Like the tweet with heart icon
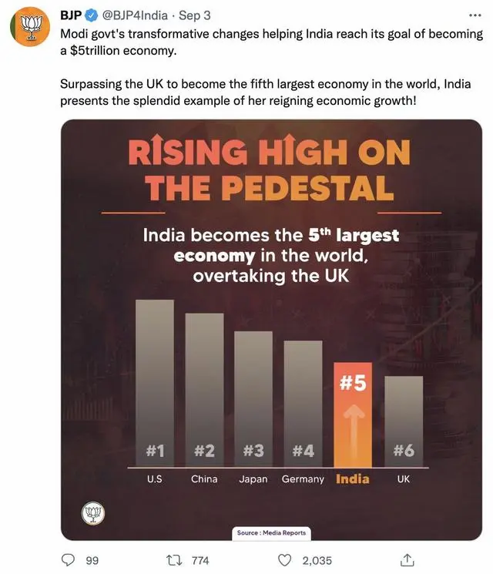 coord(285,559)
